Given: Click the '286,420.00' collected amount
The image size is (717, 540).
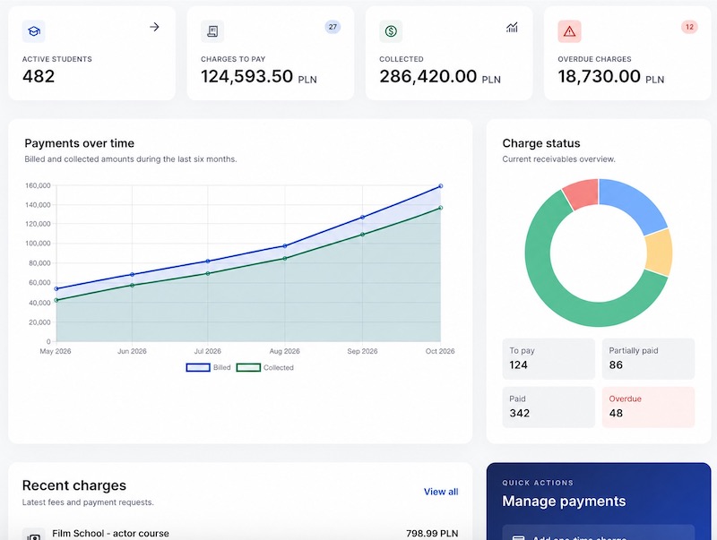Looking at the screenshot, I should (428, 76).
